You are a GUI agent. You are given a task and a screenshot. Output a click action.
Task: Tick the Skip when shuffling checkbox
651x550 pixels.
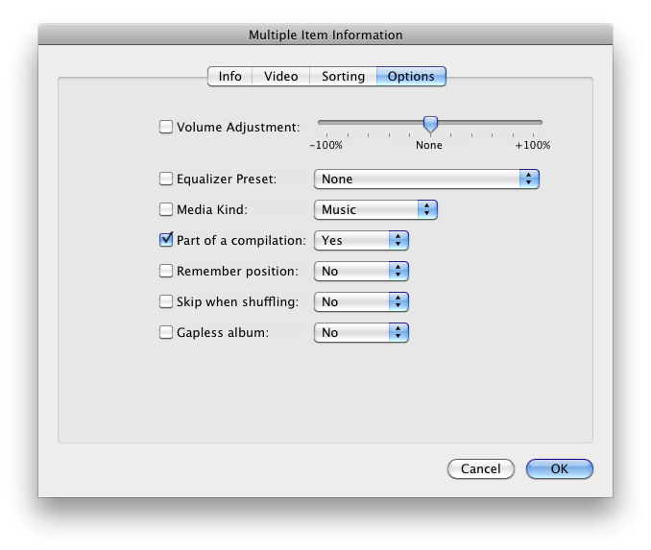pos(166,301)
